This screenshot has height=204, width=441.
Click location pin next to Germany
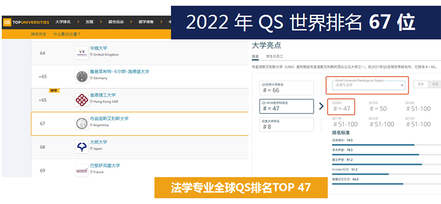pyautogui.click(x=92, y=78)
